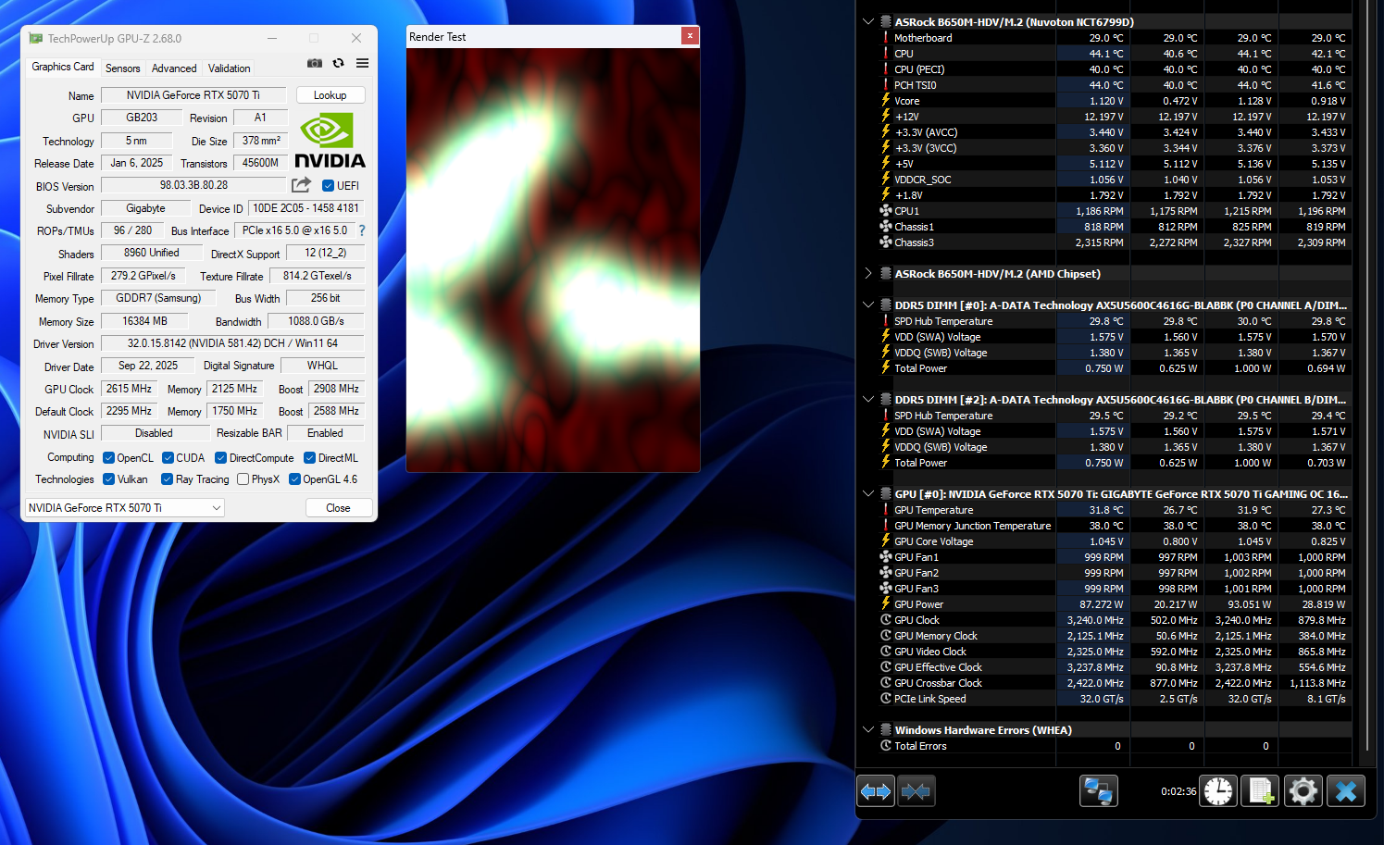The width and height of the screenshot is (1384, 845).
Task: Collapse the DDR5 DIMM [#2] group
Action: (x=868, y=400)
